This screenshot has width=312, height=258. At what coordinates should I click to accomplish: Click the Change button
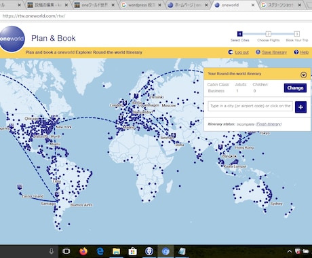coord(295,88)
